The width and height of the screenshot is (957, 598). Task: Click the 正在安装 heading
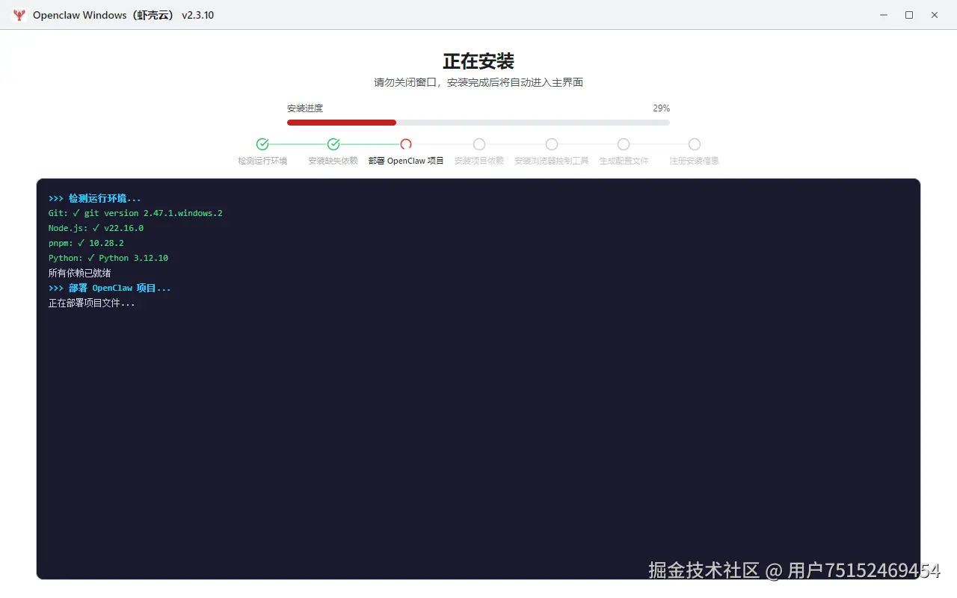point(478,61)
